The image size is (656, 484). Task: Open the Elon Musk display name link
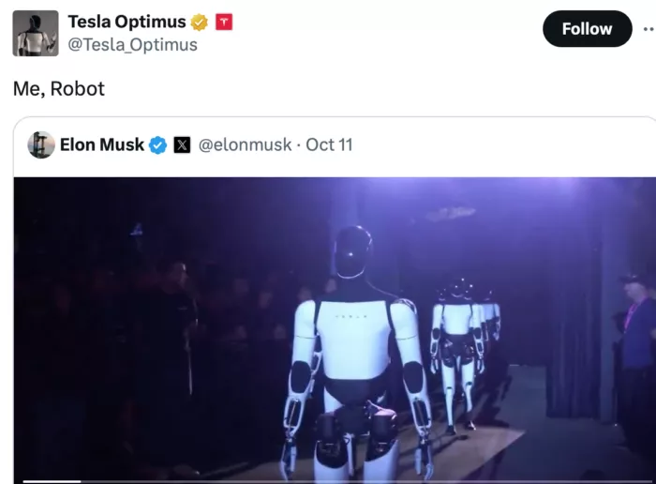102,144
